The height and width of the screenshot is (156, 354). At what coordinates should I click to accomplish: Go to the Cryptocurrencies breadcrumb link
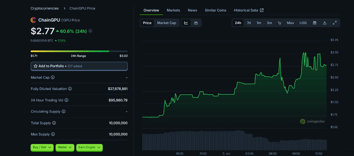point(45,8)
